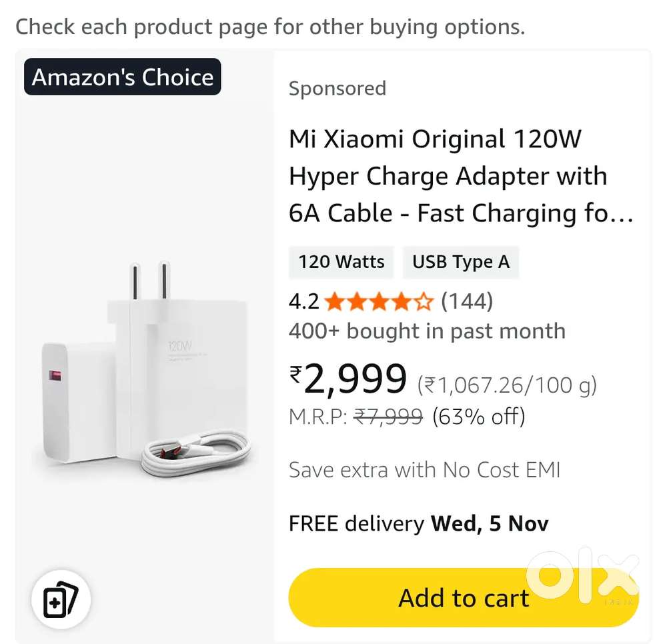
Task: Select the fifth empty rating star
Action: [x=425, y=301]
